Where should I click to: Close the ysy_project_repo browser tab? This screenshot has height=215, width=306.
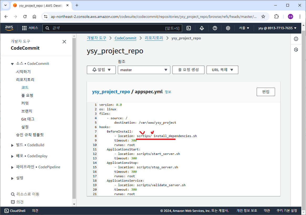pos(67,6)
